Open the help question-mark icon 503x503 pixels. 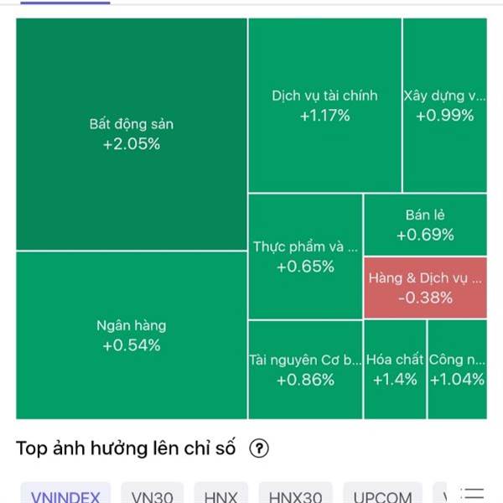[259, 449]
